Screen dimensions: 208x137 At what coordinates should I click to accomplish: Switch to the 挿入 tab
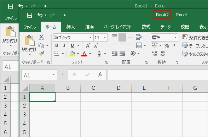(71, 27)
